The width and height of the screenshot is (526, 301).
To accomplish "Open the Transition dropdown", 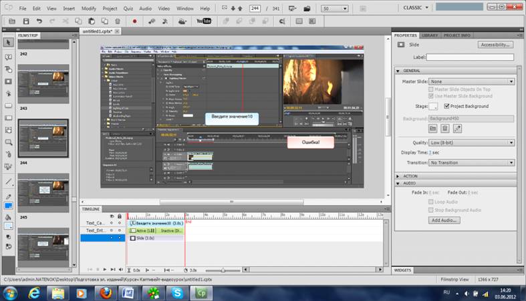I will [x=471, y=162].
